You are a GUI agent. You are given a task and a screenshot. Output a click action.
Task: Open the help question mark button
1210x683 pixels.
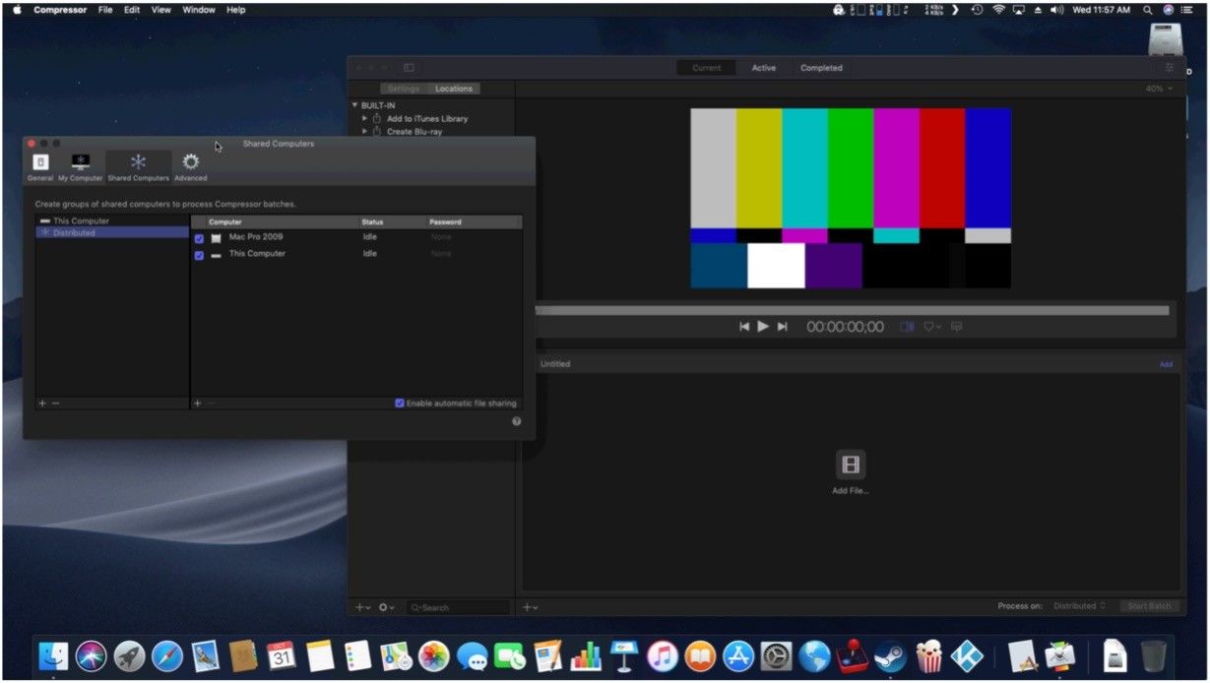517,421
